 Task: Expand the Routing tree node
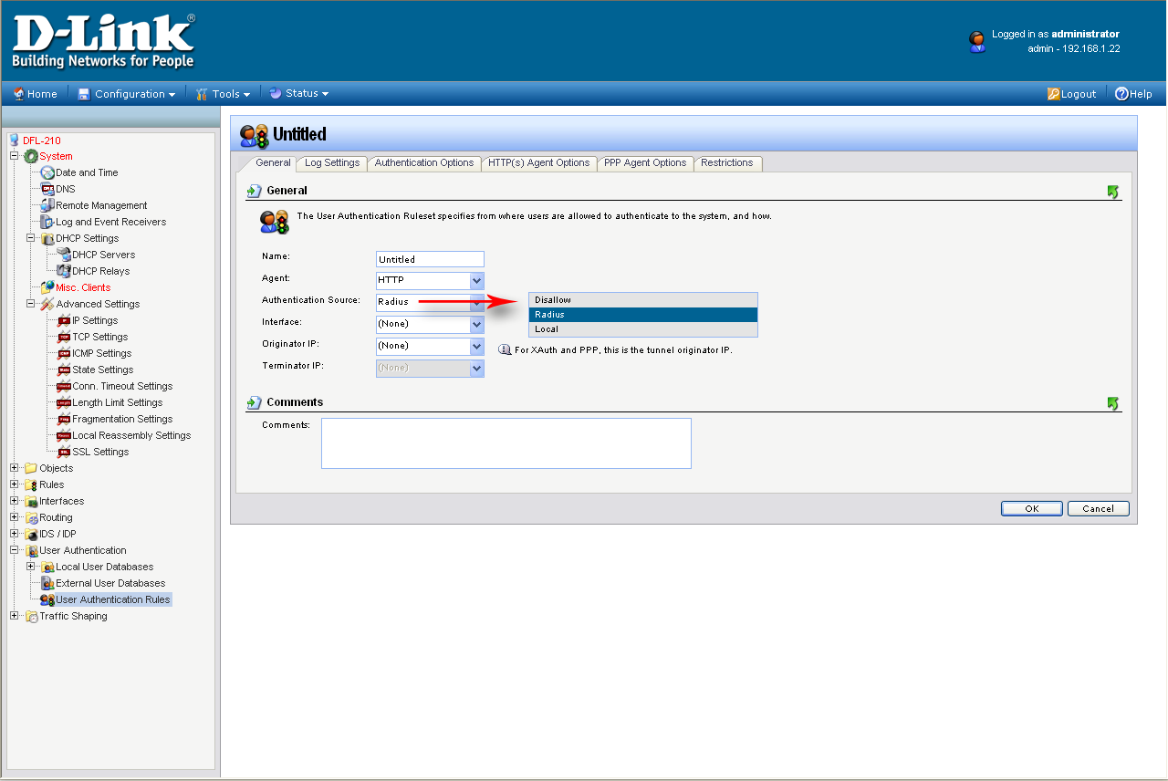tap(15, 517)
